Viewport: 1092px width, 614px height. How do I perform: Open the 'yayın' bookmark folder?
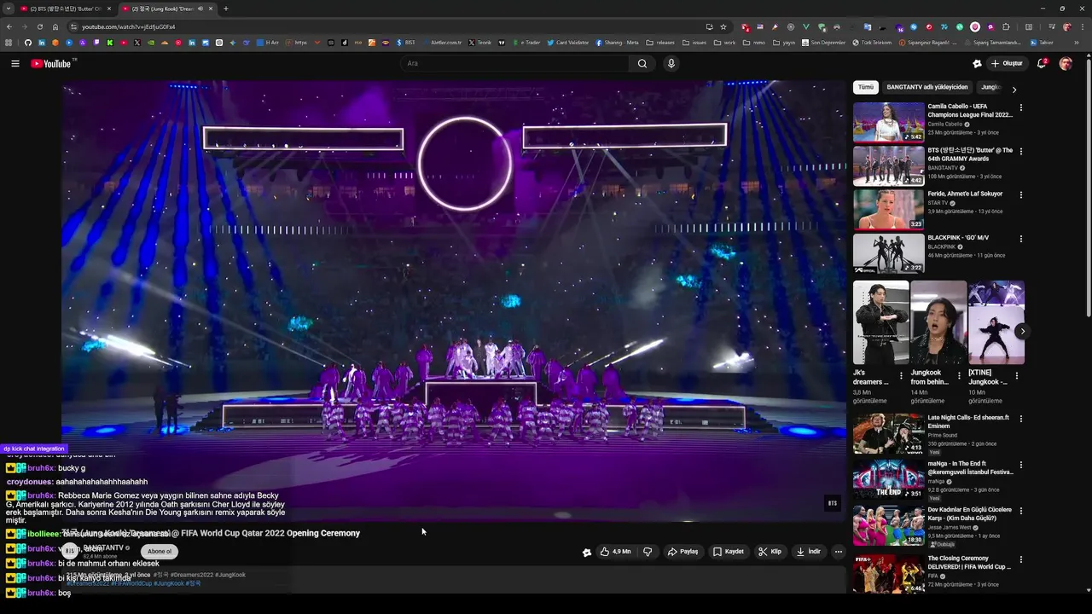tap(784, 43)
